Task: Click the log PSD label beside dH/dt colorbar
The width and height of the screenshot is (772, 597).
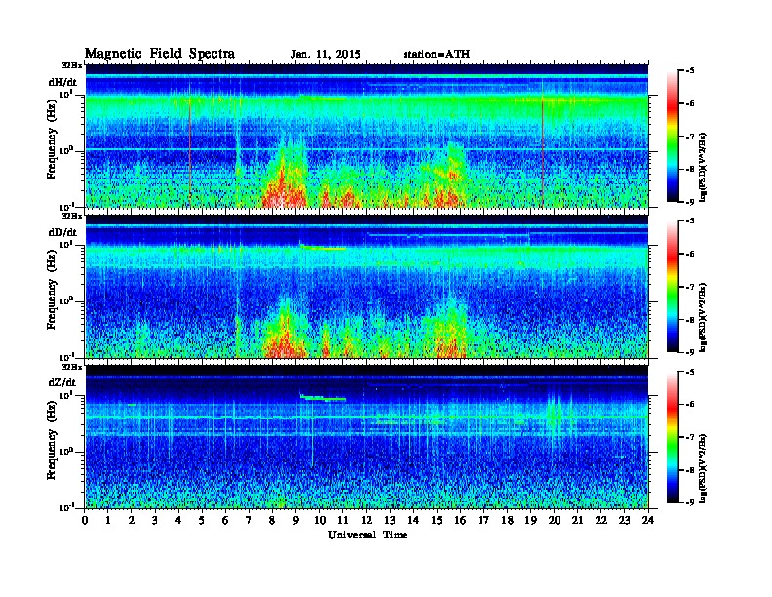Action: pos(703,167)
